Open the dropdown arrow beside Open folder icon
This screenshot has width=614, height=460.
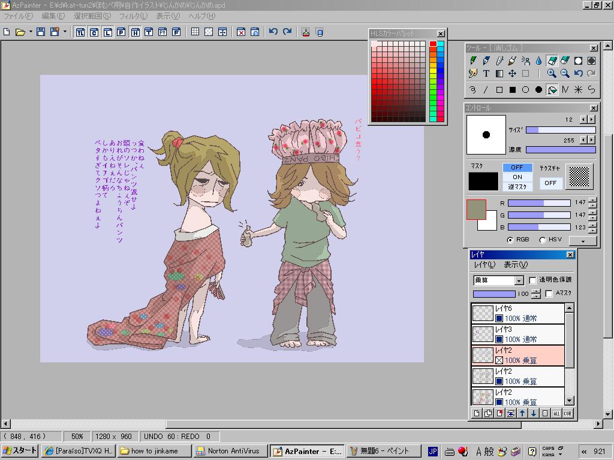(31, 32)
